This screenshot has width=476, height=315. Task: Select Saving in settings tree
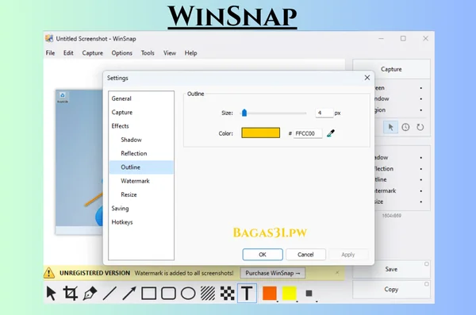(x=141, y=209)
